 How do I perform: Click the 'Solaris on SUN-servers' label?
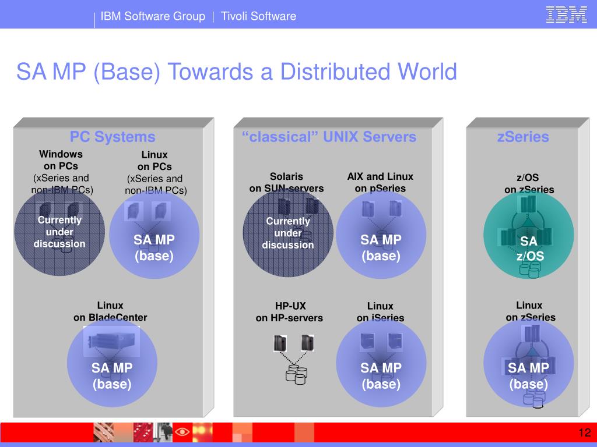286,182
